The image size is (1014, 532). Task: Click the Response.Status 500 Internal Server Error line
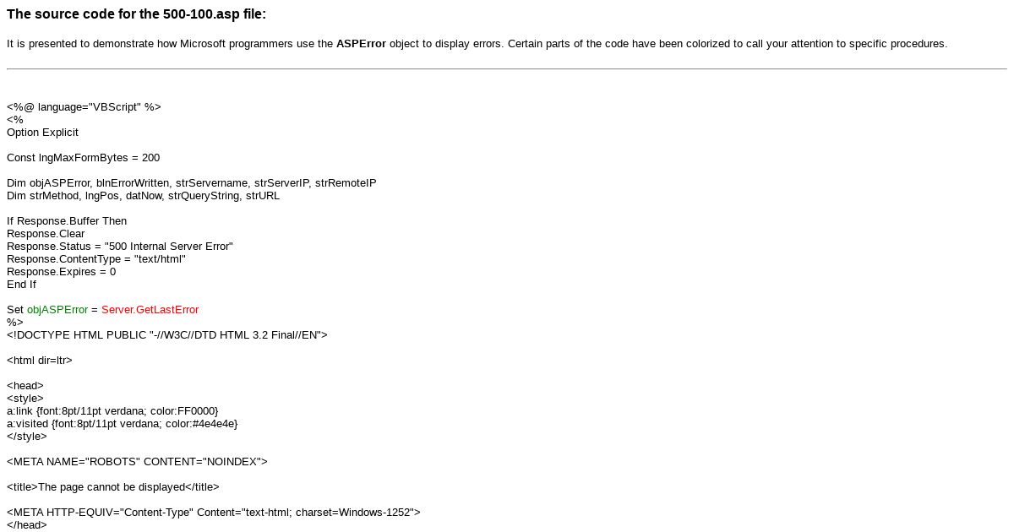pyautogui.click(x=120, y=247)
